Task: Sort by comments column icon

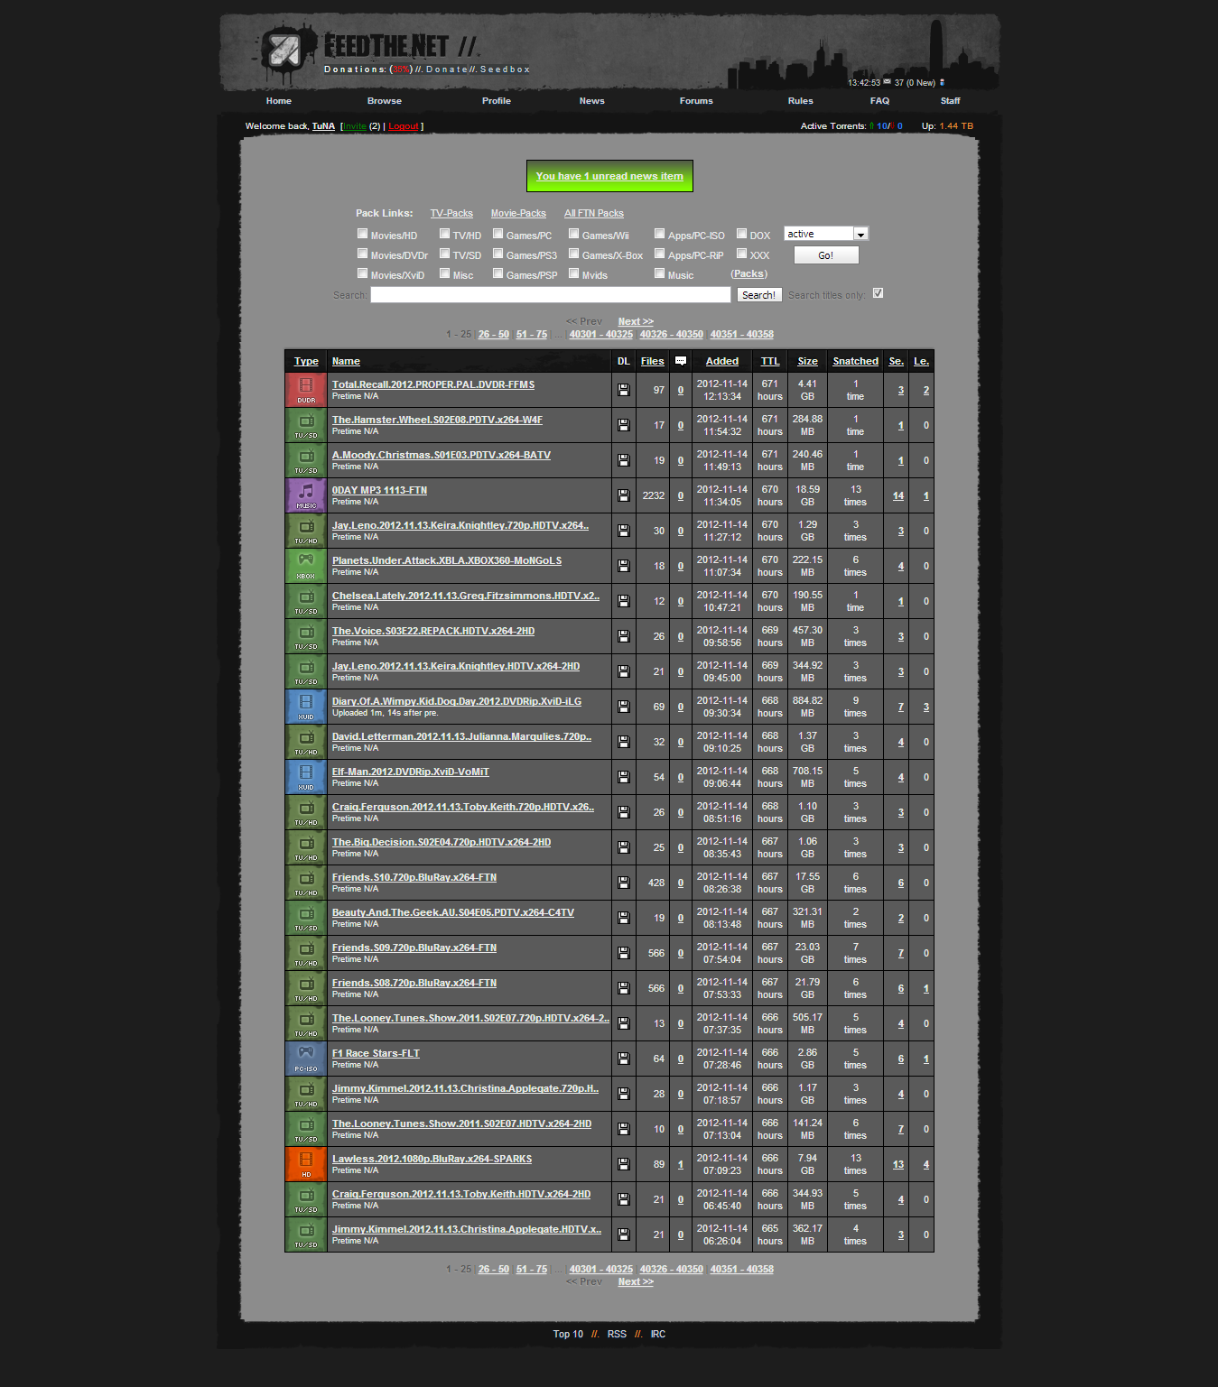Action: pyautogui.click(x=681, y=361)
